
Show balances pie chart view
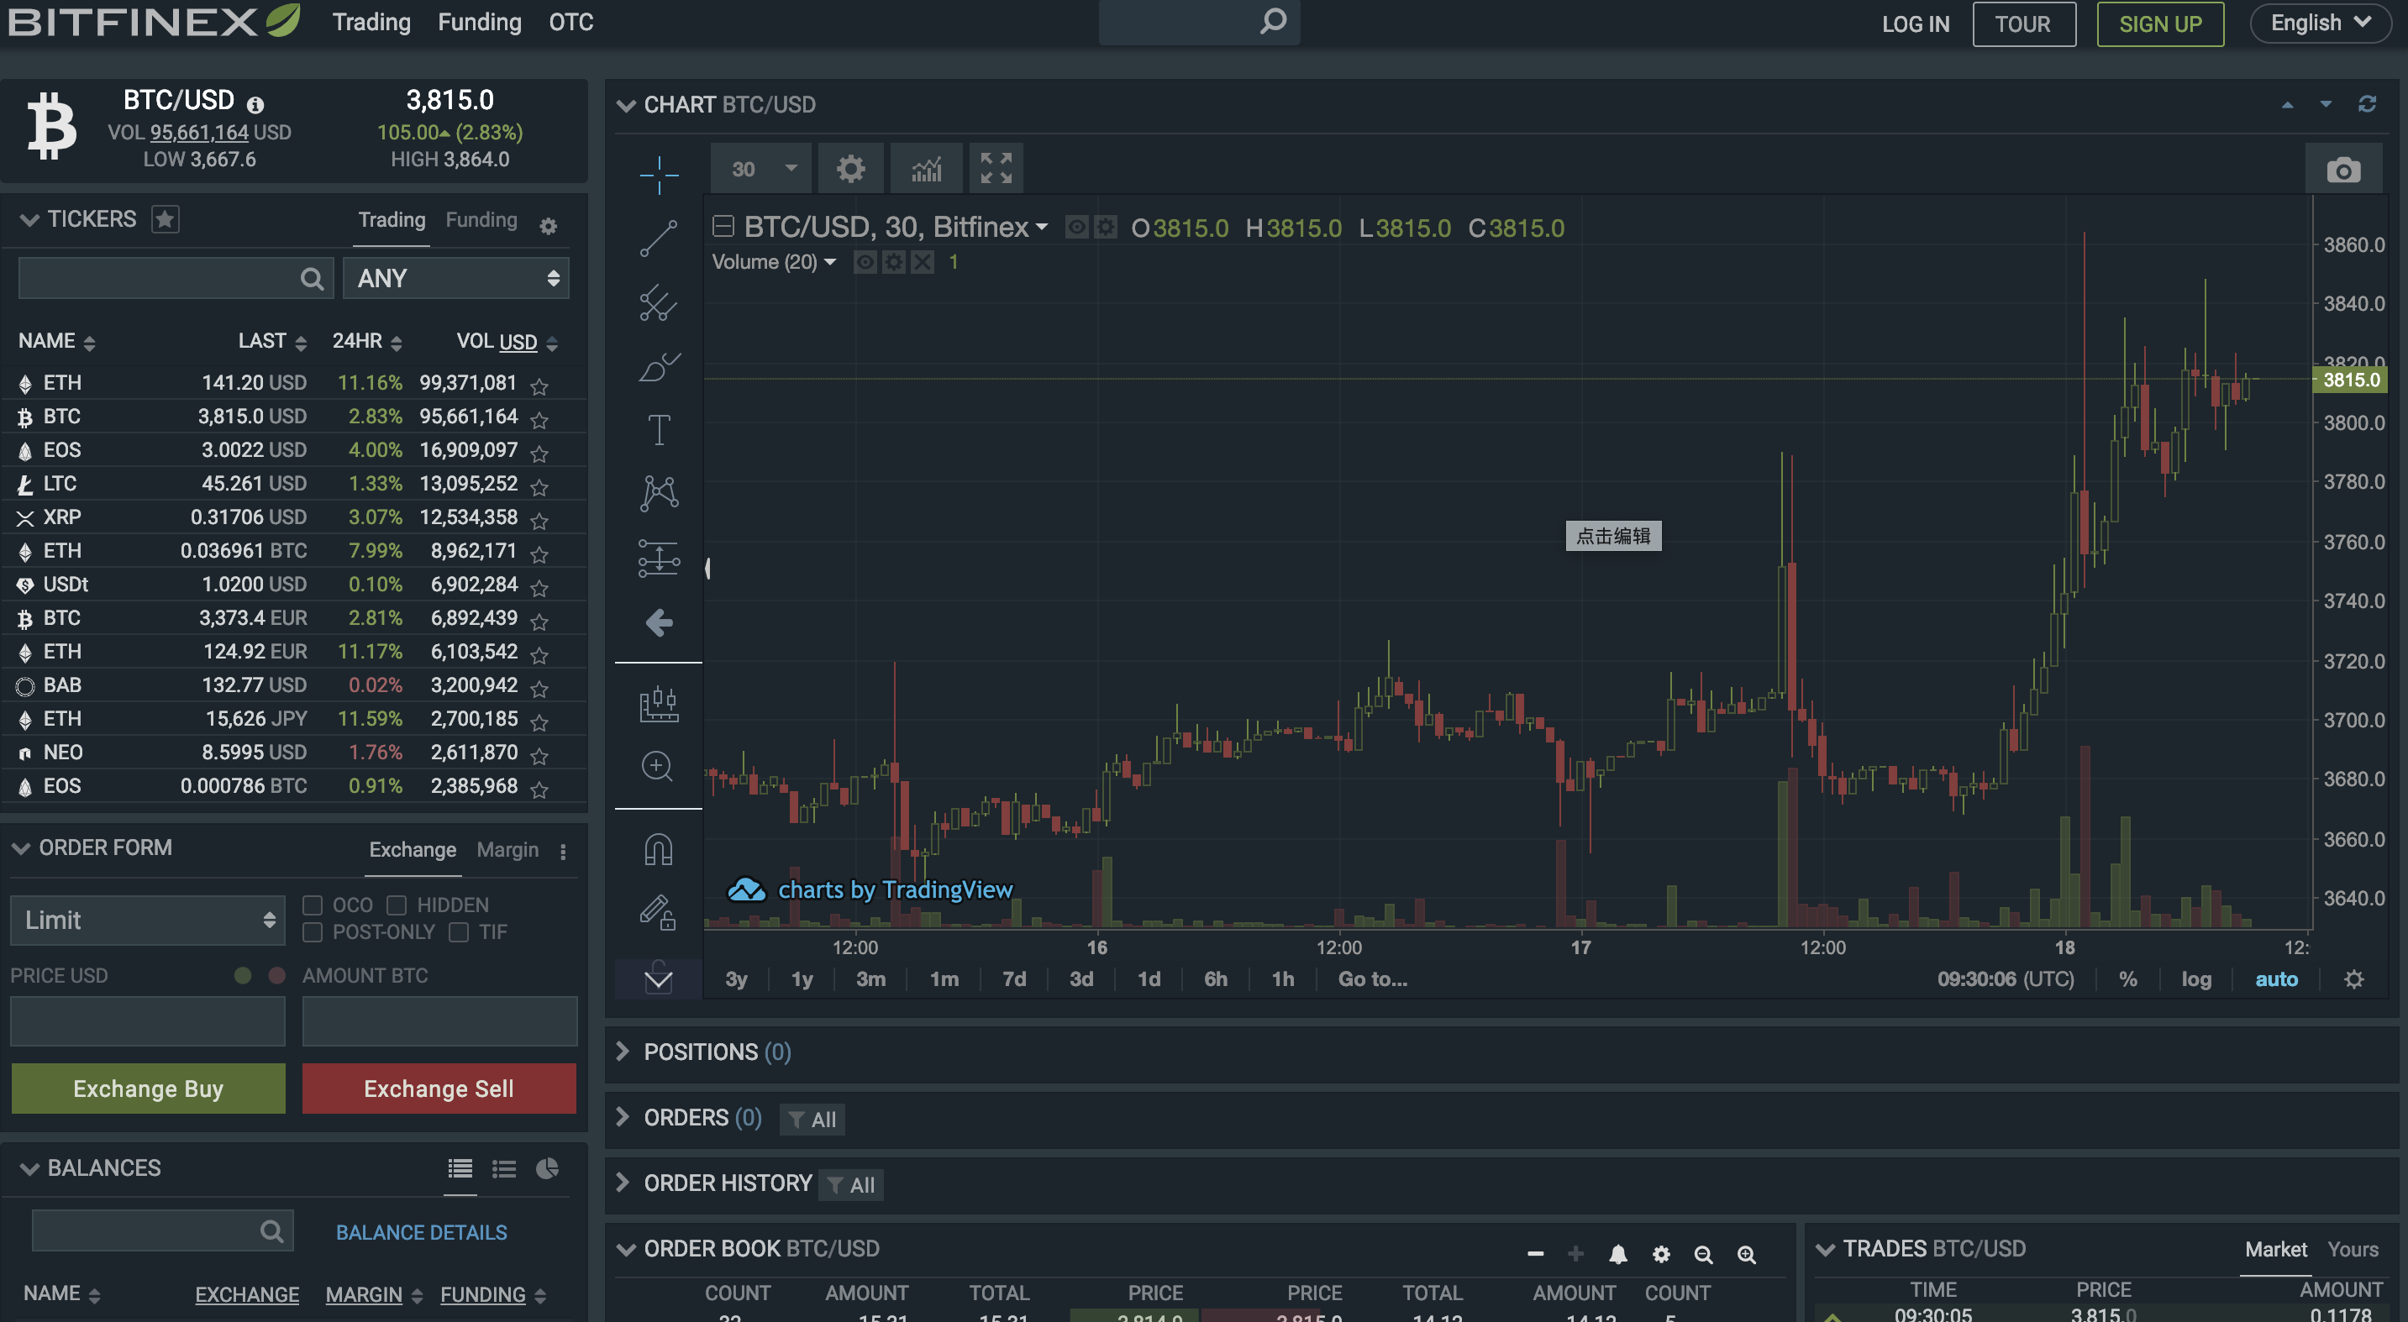[547, 1167]
